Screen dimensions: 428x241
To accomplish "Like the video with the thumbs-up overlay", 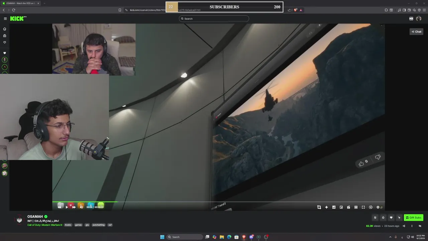I will (x=361, y=164).
